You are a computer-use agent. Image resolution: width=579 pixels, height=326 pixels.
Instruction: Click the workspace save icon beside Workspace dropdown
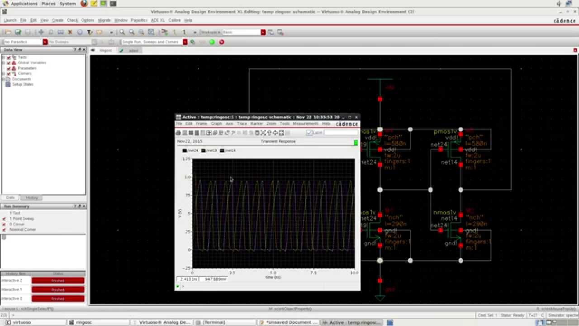pyautogui.click(x=271, y=32)
